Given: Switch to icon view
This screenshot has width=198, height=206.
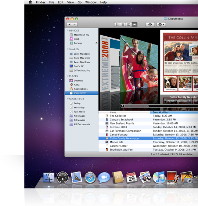Looking at the screenshot, I should tap(117, 25).
